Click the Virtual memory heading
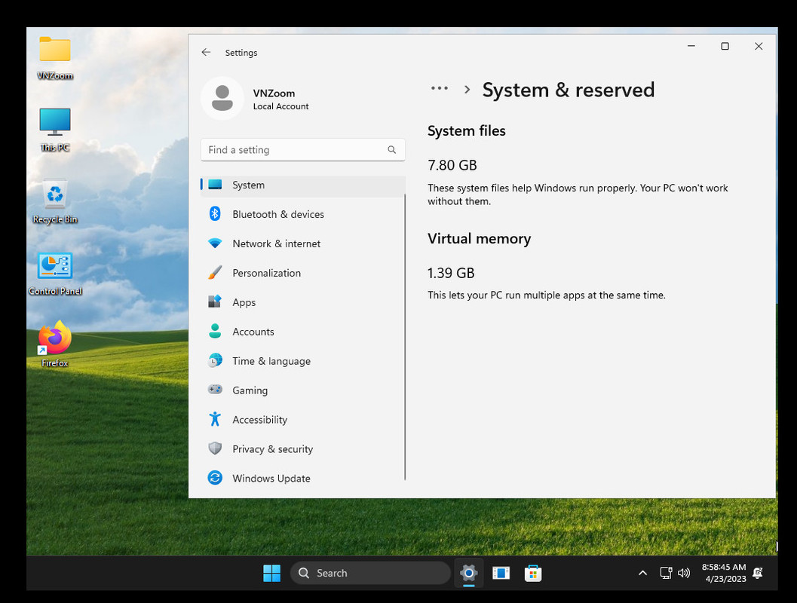797x603 pixels. click(480, 239)
